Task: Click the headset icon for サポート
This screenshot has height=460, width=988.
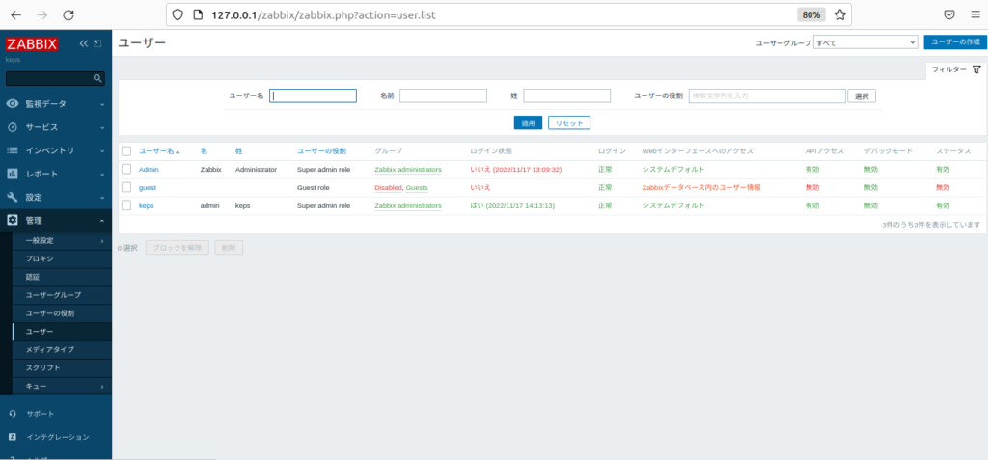Action: click(x=13, y=414)
